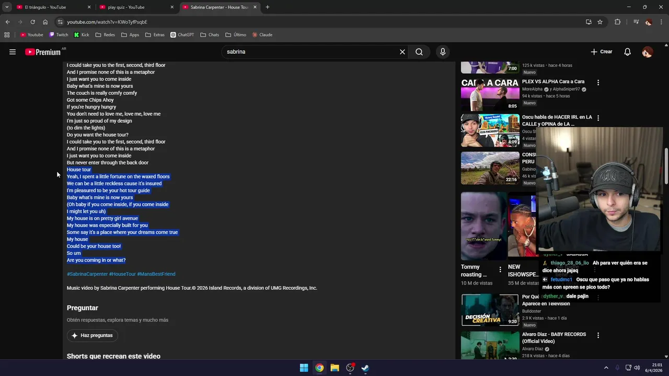This screenshot has width=669, height=376.
Task: Open the Extras bookmarks folder
Action: click(155, 35)
